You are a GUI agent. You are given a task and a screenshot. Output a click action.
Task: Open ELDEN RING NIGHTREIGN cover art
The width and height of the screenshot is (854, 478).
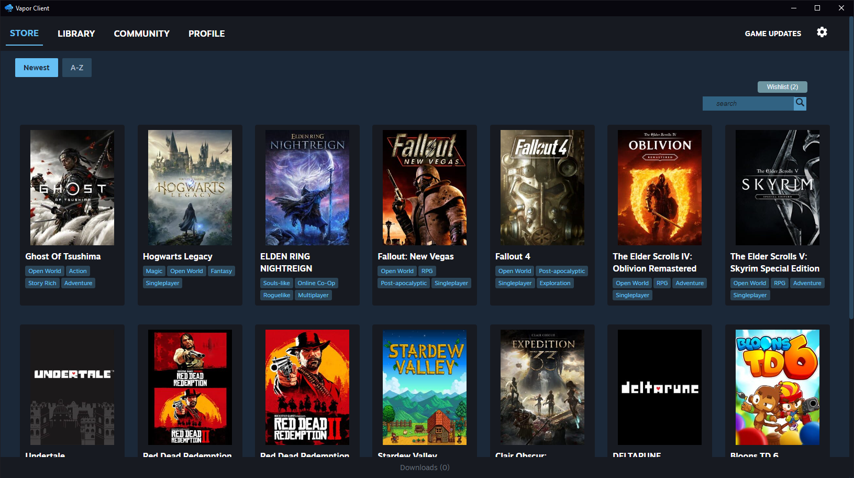(x=307, y=188)
